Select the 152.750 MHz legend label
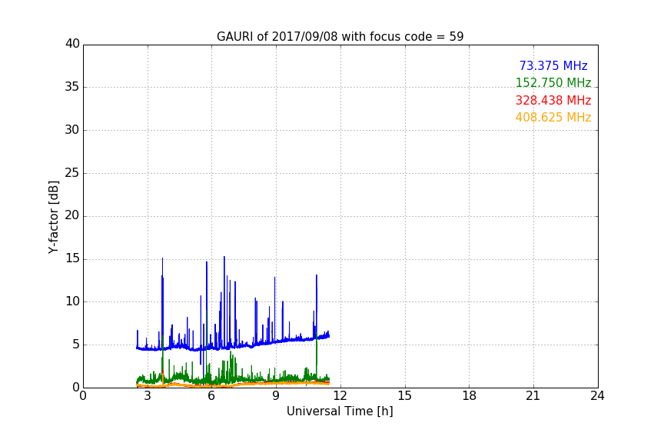The width and height of the screenshot is (664, 443). click(553, 82)
